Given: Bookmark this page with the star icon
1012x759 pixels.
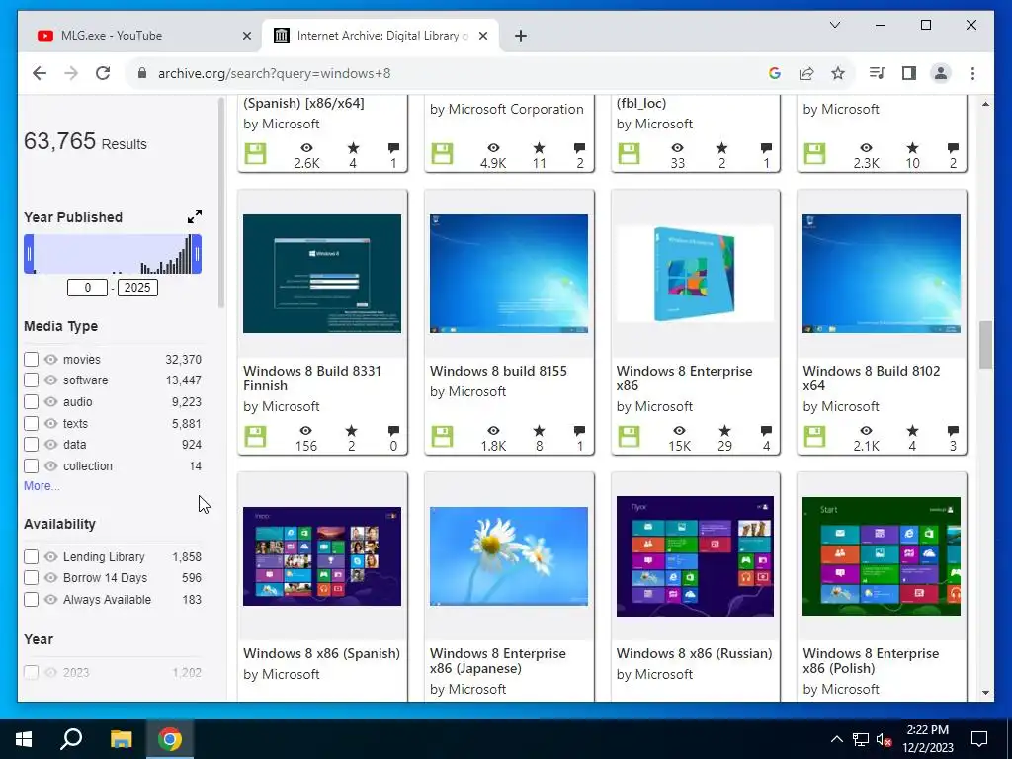Looking at the screenshot, I should tap(838, 73).
